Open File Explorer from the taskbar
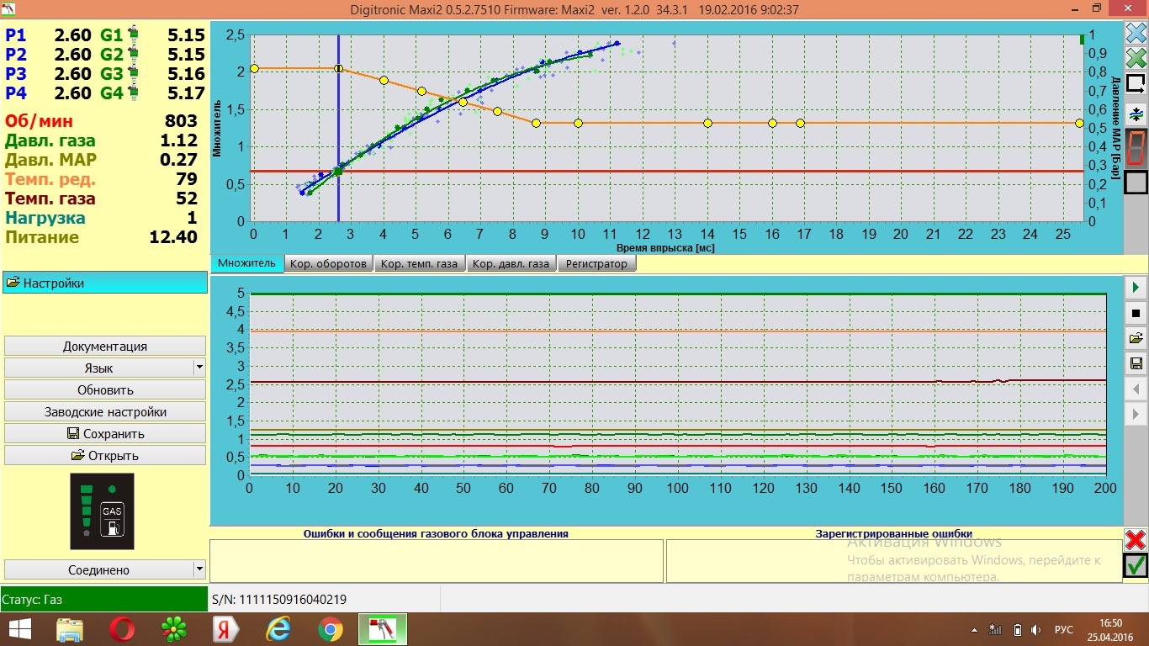The width and height of the screenshot is (1149, 646). click(x=70, y=629)
